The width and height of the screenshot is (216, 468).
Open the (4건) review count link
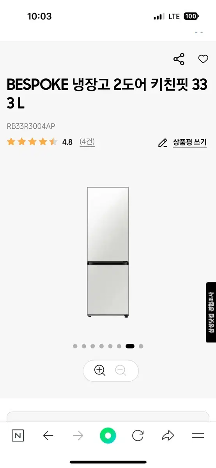pyautogui.click(x=87, y=142)
